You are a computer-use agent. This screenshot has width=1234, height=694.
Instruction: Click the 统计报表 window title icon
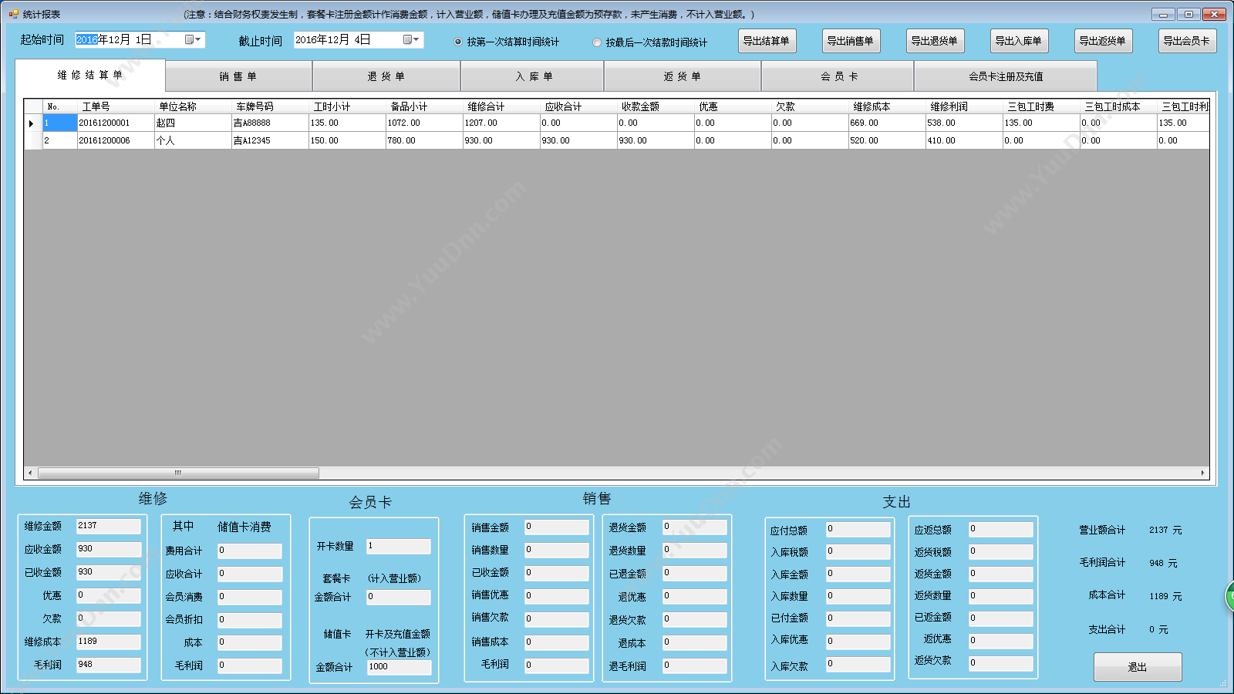(13, 14)
